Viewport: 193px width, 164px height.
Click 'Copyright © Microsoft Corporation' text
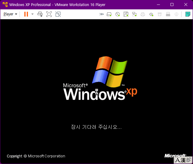(36, 156)
